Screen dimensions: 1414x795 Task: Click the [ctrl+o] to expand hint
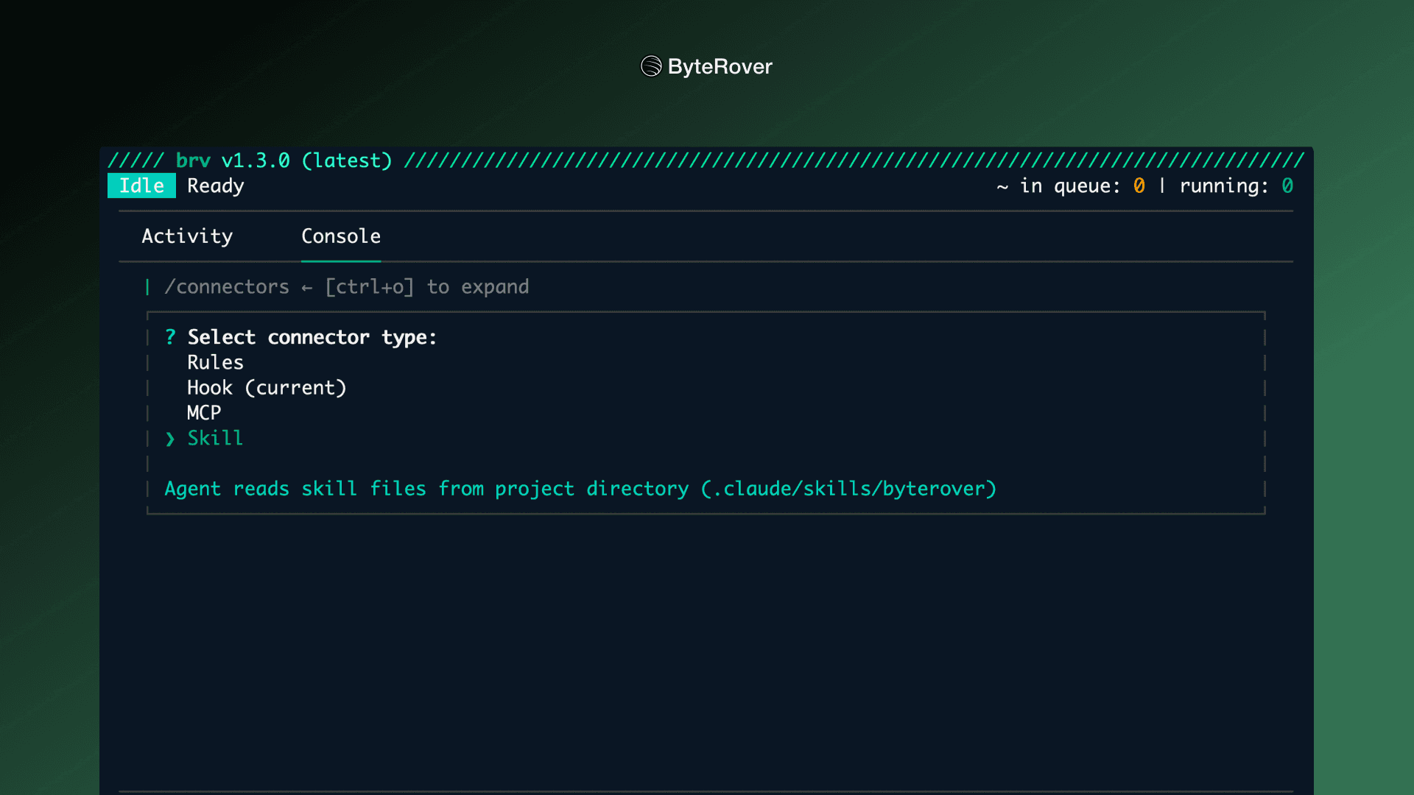(x=427, y=287)
